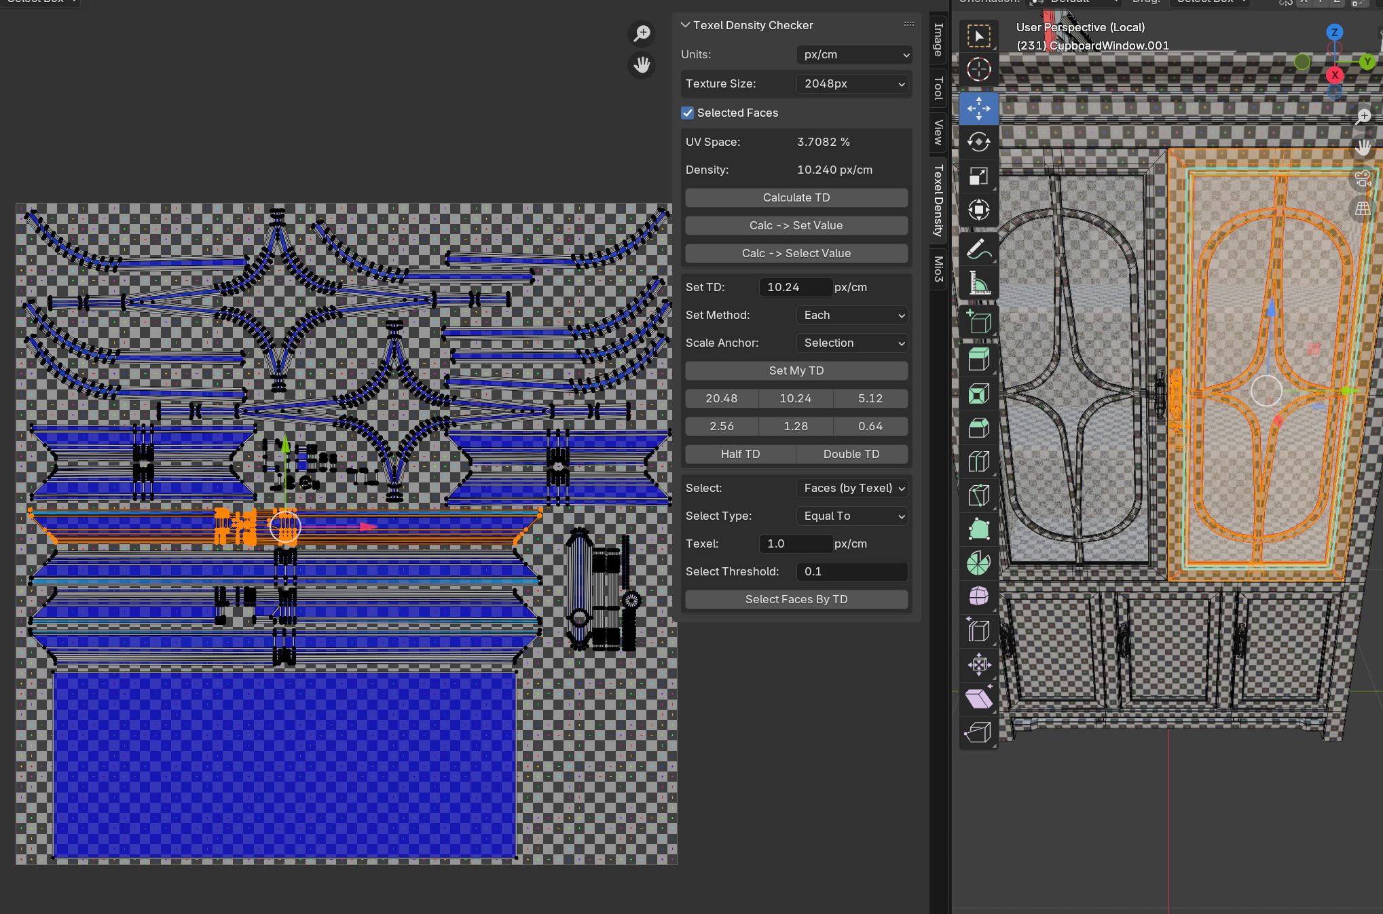Image resolution: width=1383 pixels, height=914 pixels.
Task: Open the Units px/cm dropdown
Action: coord(854,54)
